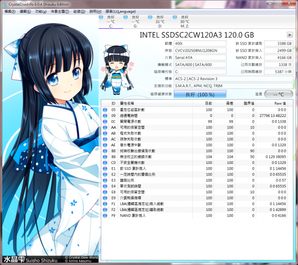Select the D: disk tab at 31 °C

tap(160, 21)
